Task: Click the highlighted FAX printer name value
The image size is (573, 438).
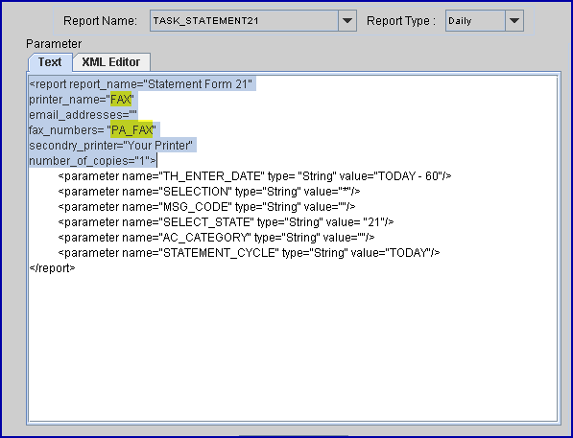Action: point(121,100)
